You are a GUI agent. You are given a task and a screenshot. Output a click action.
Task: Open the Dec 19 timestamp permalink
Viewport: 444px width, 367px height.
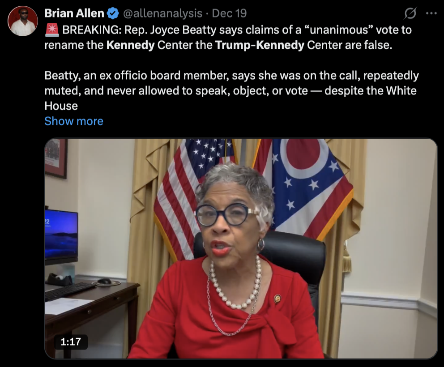(x=229, y=13)
